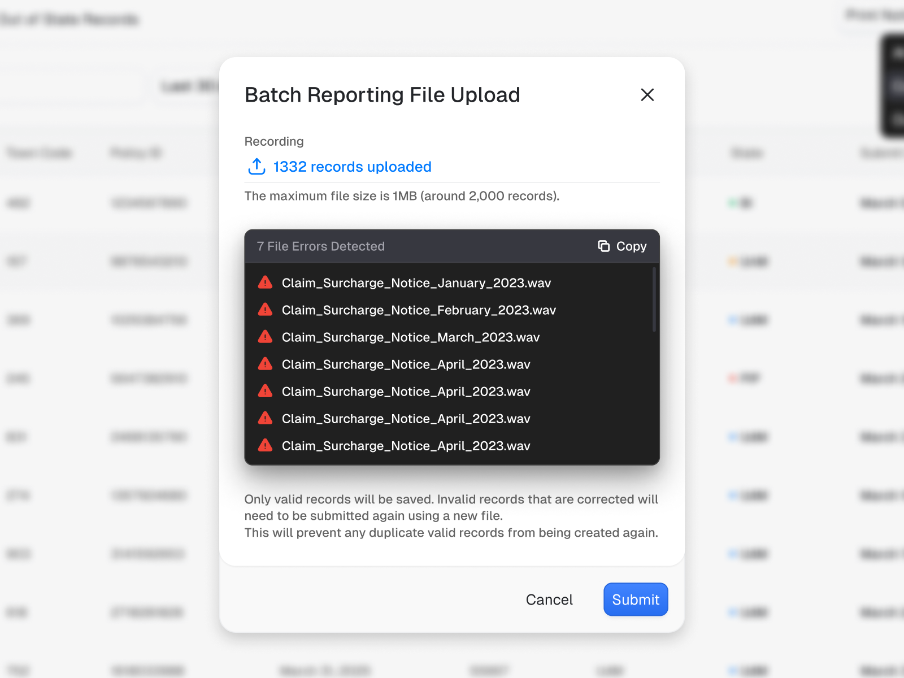Click the warning icon beside the first April 2023 file
Screen dimensions: 904x678
264,363
